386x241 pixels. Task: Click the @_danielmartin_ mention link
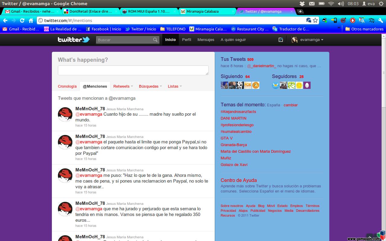pos(261,66)
